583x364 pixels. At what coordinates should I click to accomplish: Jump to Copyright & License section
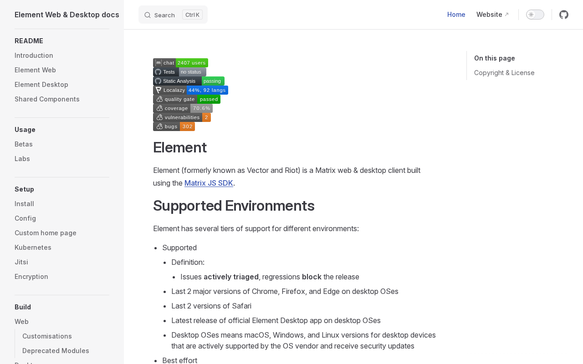pyautogui.click(x=504, y=73)
